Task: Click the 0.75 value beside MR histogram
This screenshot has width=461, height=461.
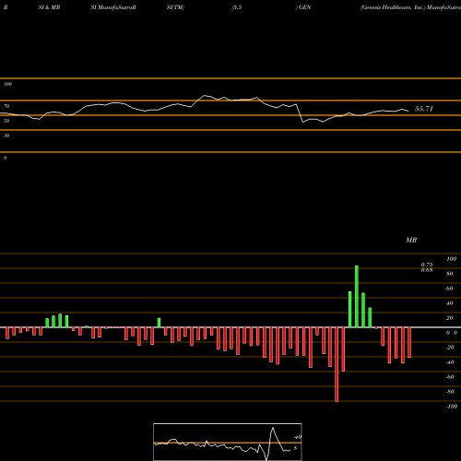Action: pos(427,265)
